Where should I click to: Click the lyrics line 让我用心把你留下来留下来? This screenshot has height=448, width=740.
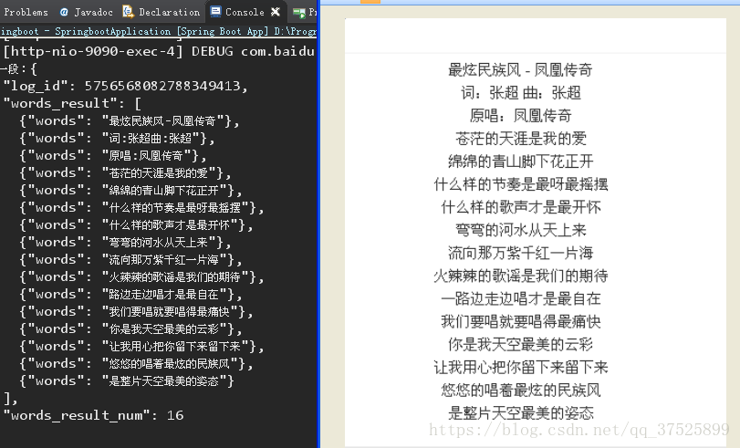[x=520, y=368]
